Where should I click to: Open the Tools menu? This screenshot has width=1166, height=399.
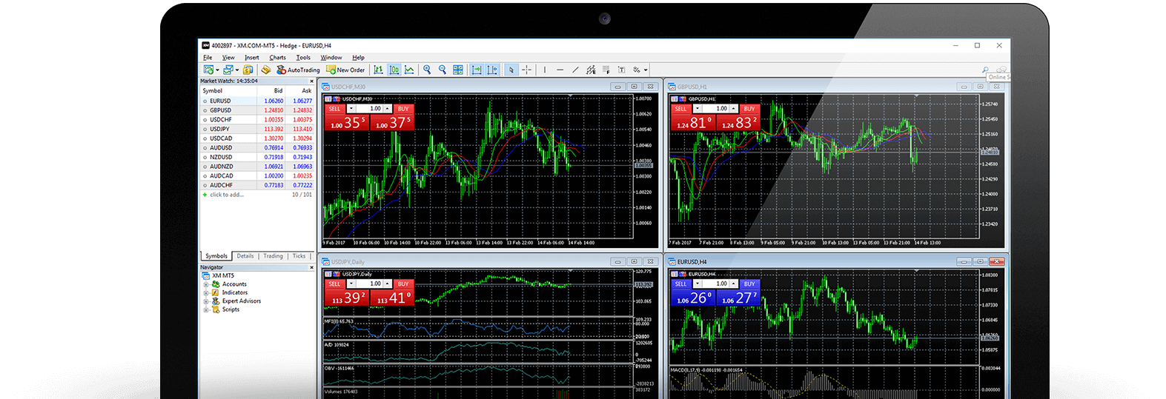(x=303, y=57)
